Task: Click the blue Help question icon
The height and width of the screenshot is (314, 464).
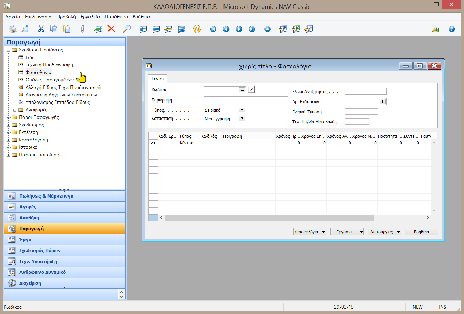Action: click(x=452, y=29)
